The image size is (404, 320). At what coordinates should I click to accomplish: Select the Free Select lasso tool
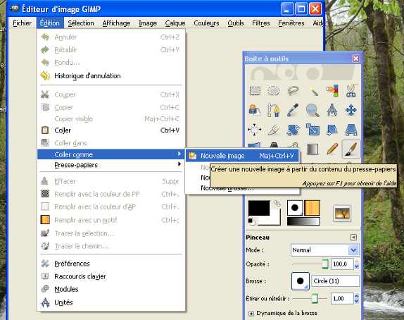(x=293, y=91)
